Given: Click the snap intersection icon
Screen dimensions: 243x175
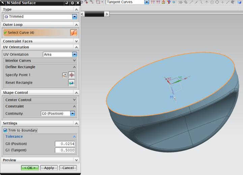Looking at the screenshot, I should (207, 2).
